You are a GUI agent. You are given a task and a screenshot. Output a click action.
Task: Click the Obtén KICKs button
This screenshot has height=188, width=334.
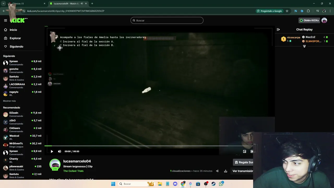[x=309, y=20]
